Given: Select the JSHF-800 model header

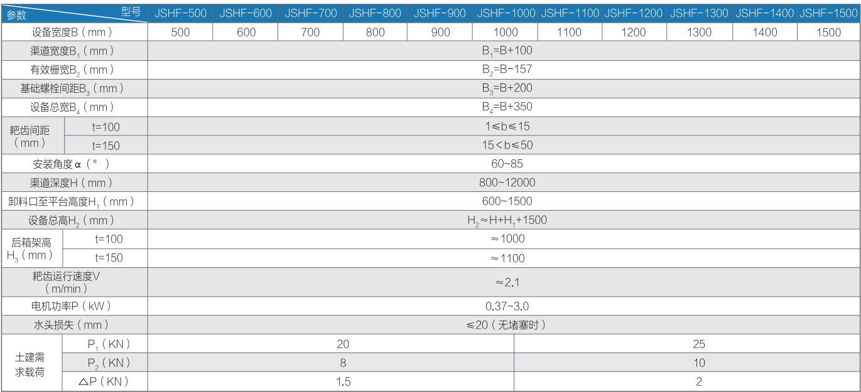Looking at the screenshot, I should 375,13.
